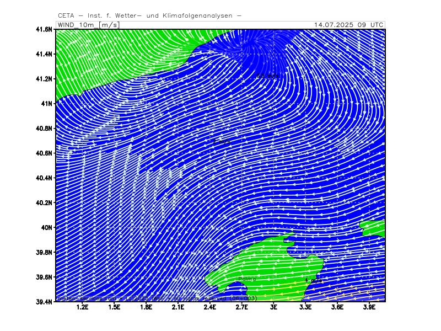This screenshot has width=441, height=331.
Task: Click the 40.8N latitude label
Action: (44, 128)
